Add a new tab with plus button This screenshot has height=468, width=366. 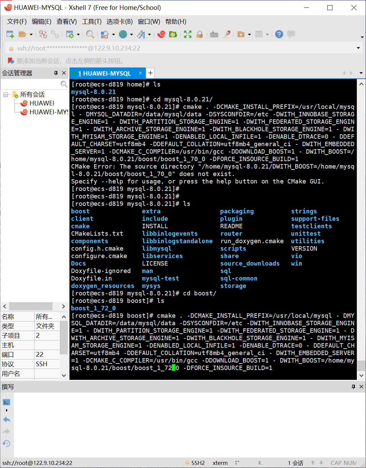coord(150,73)
